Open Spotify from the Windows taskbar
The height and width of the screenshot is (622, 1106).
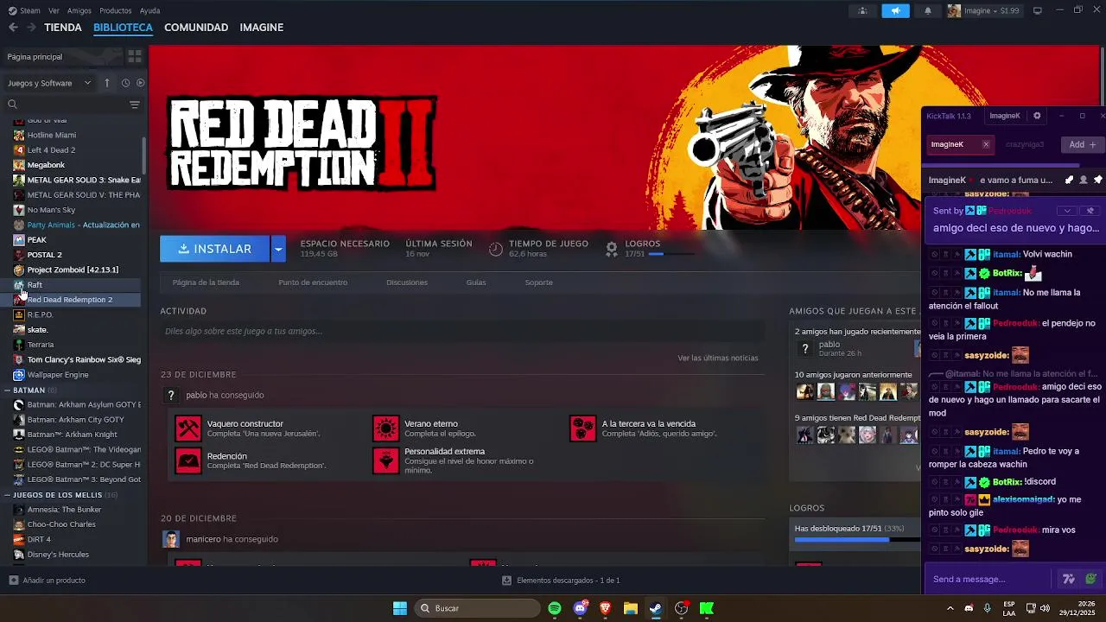[555, 608]
